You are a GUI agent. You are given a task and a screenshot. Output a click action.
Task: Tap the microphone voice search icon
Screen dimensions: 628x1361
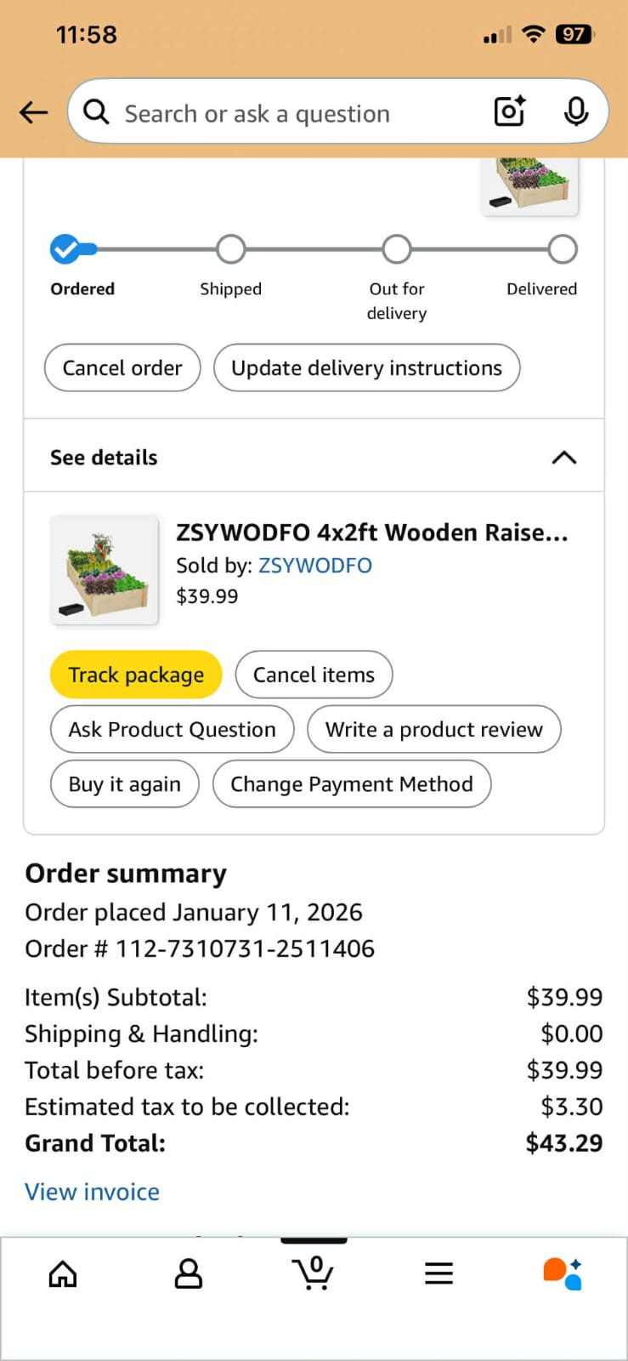click(x=575, y=111)
